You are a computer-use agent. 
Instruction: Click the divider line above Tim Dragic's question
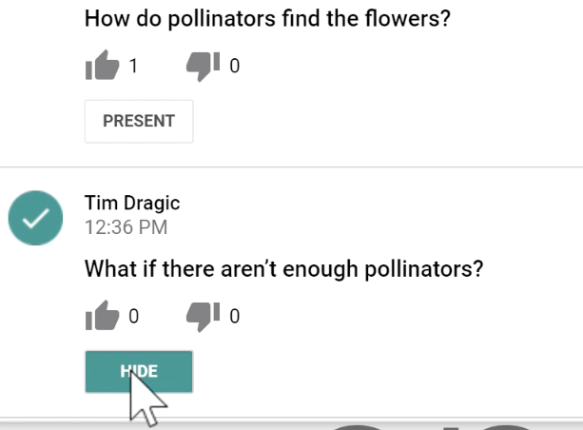coord(291,167)
